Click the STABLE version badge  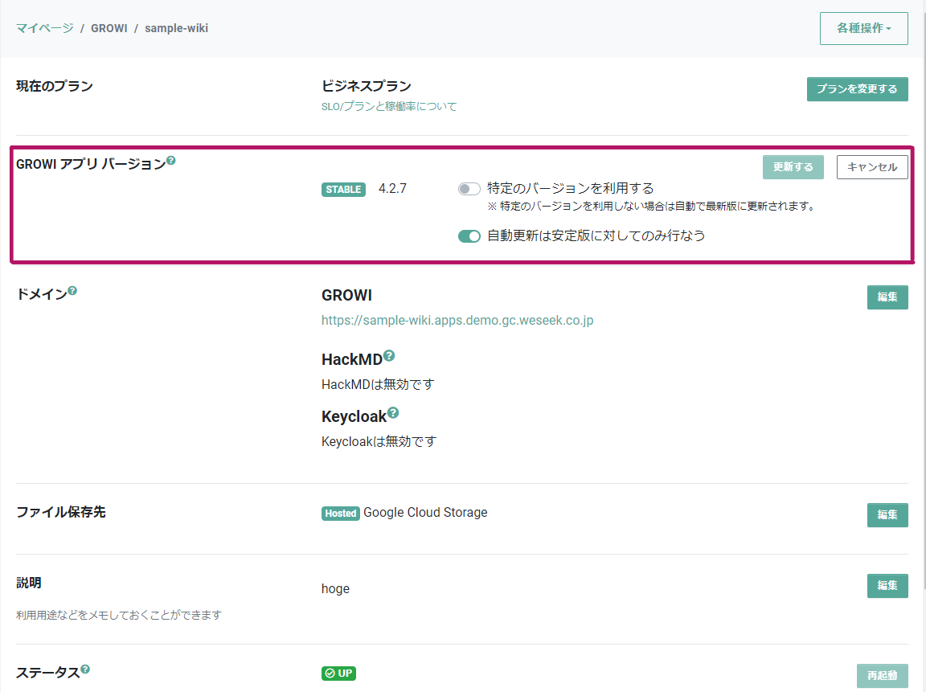[x=343, y=190]
